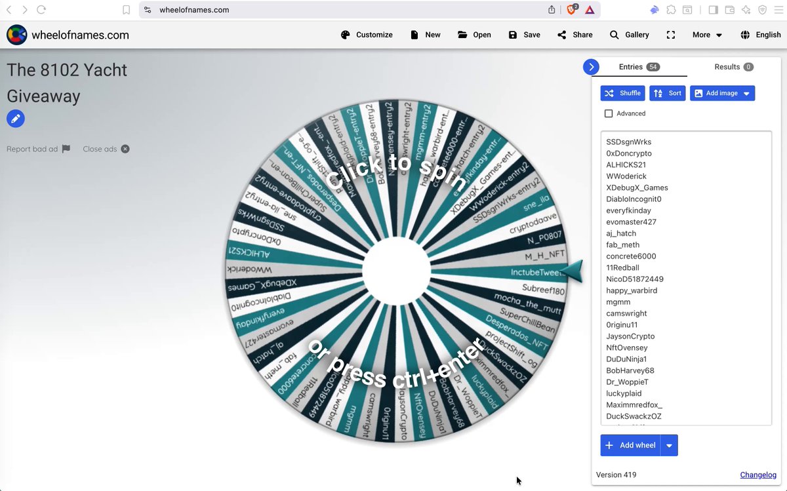Edit the wheel title with pencil button
Viewport: 787px width, 491px height.
click(x=16, y=119)
